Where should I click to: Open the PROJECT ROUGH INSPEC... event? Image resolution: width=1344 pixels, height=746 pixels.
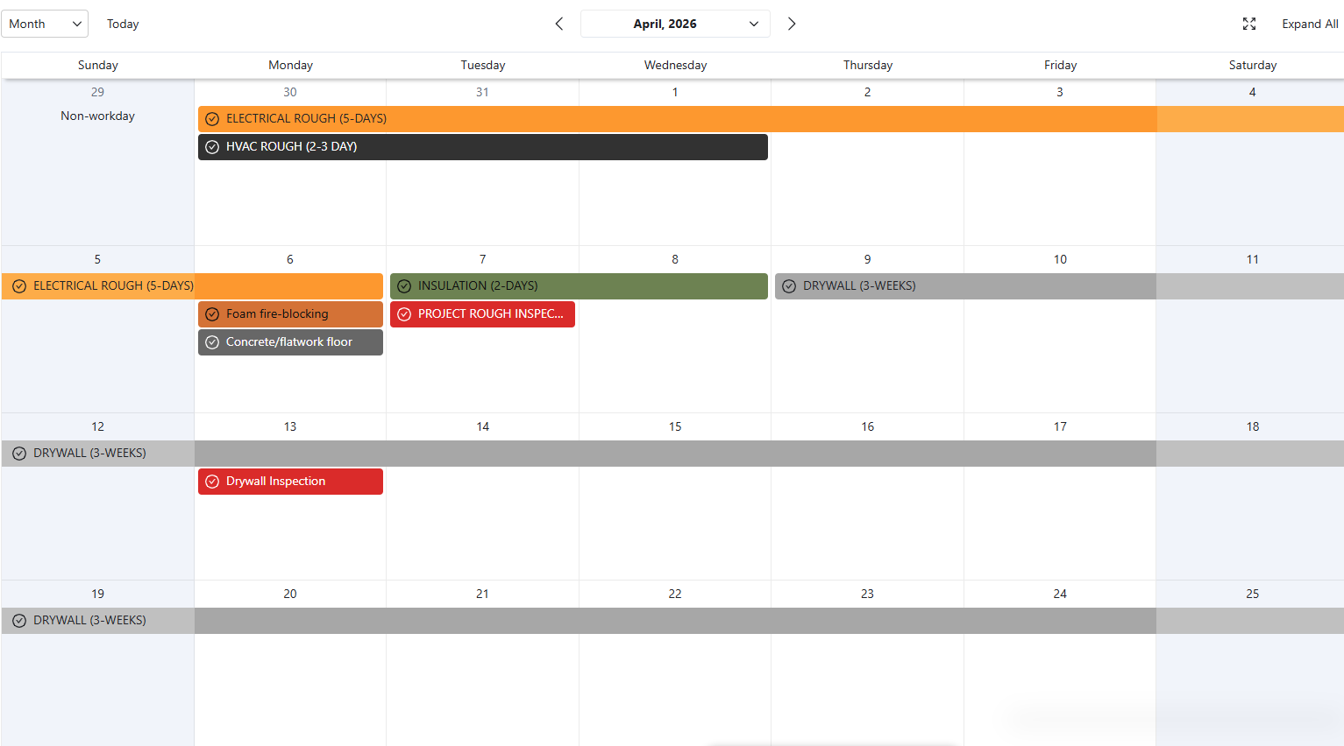pyautogui.click(x=482, y=314)
